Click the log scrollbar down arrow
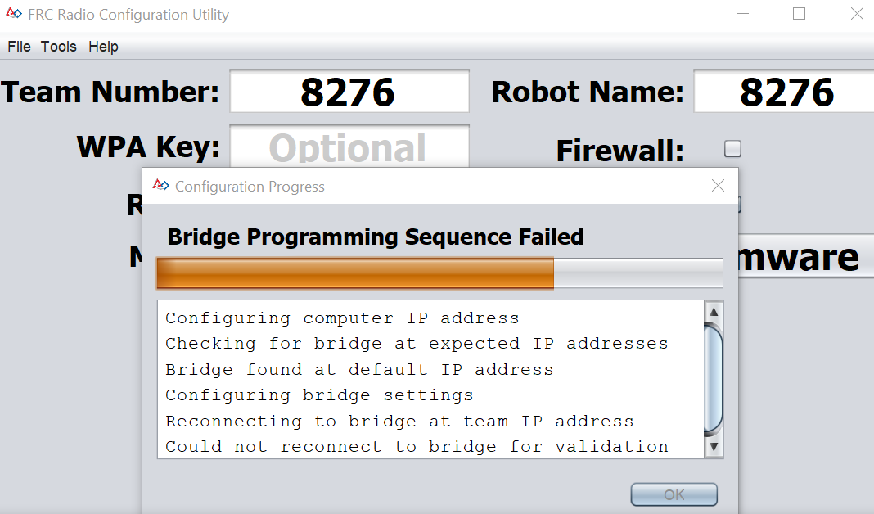Image resolution: width=874 pixels, height=514 pixels. pyautogui.click(x=714, y=447)
